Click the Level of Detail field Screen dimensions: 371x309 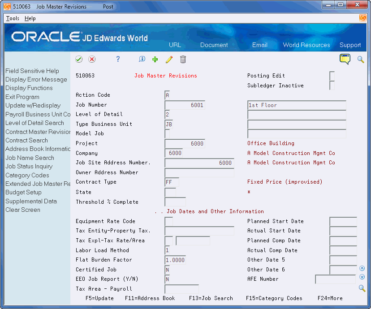pyautogui.click(x=167, y=115)
